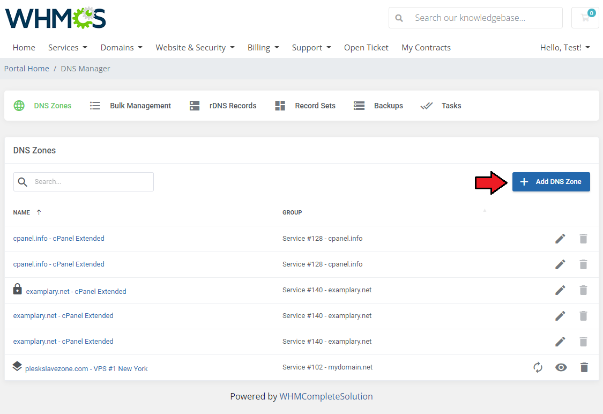Open the locked examplary.net - cPanel Extended link

coord(76,291)
